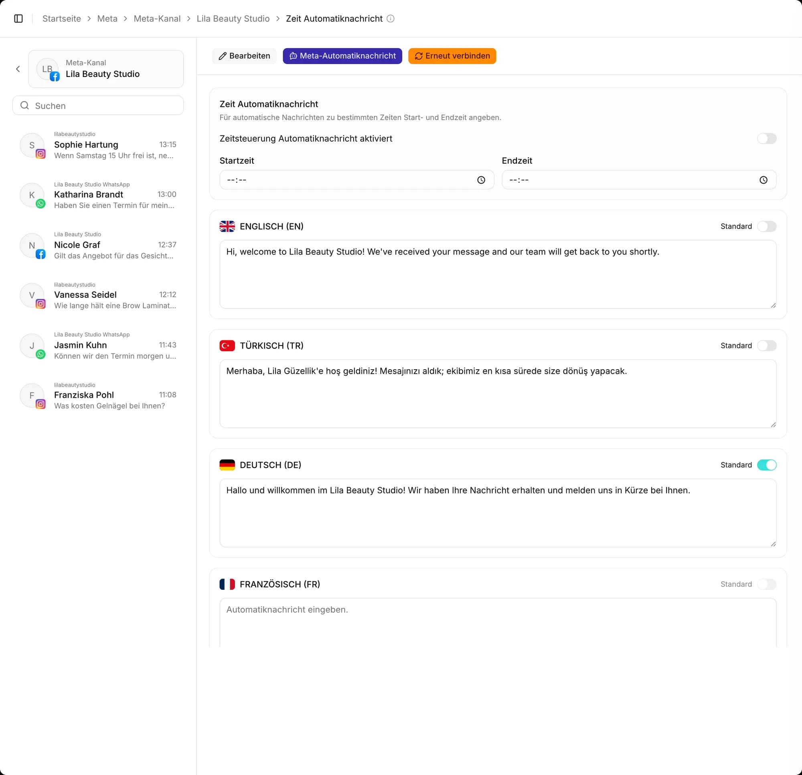Edit the German auto-message textarea
Screen dimensions: 802x775
point(498,513)
